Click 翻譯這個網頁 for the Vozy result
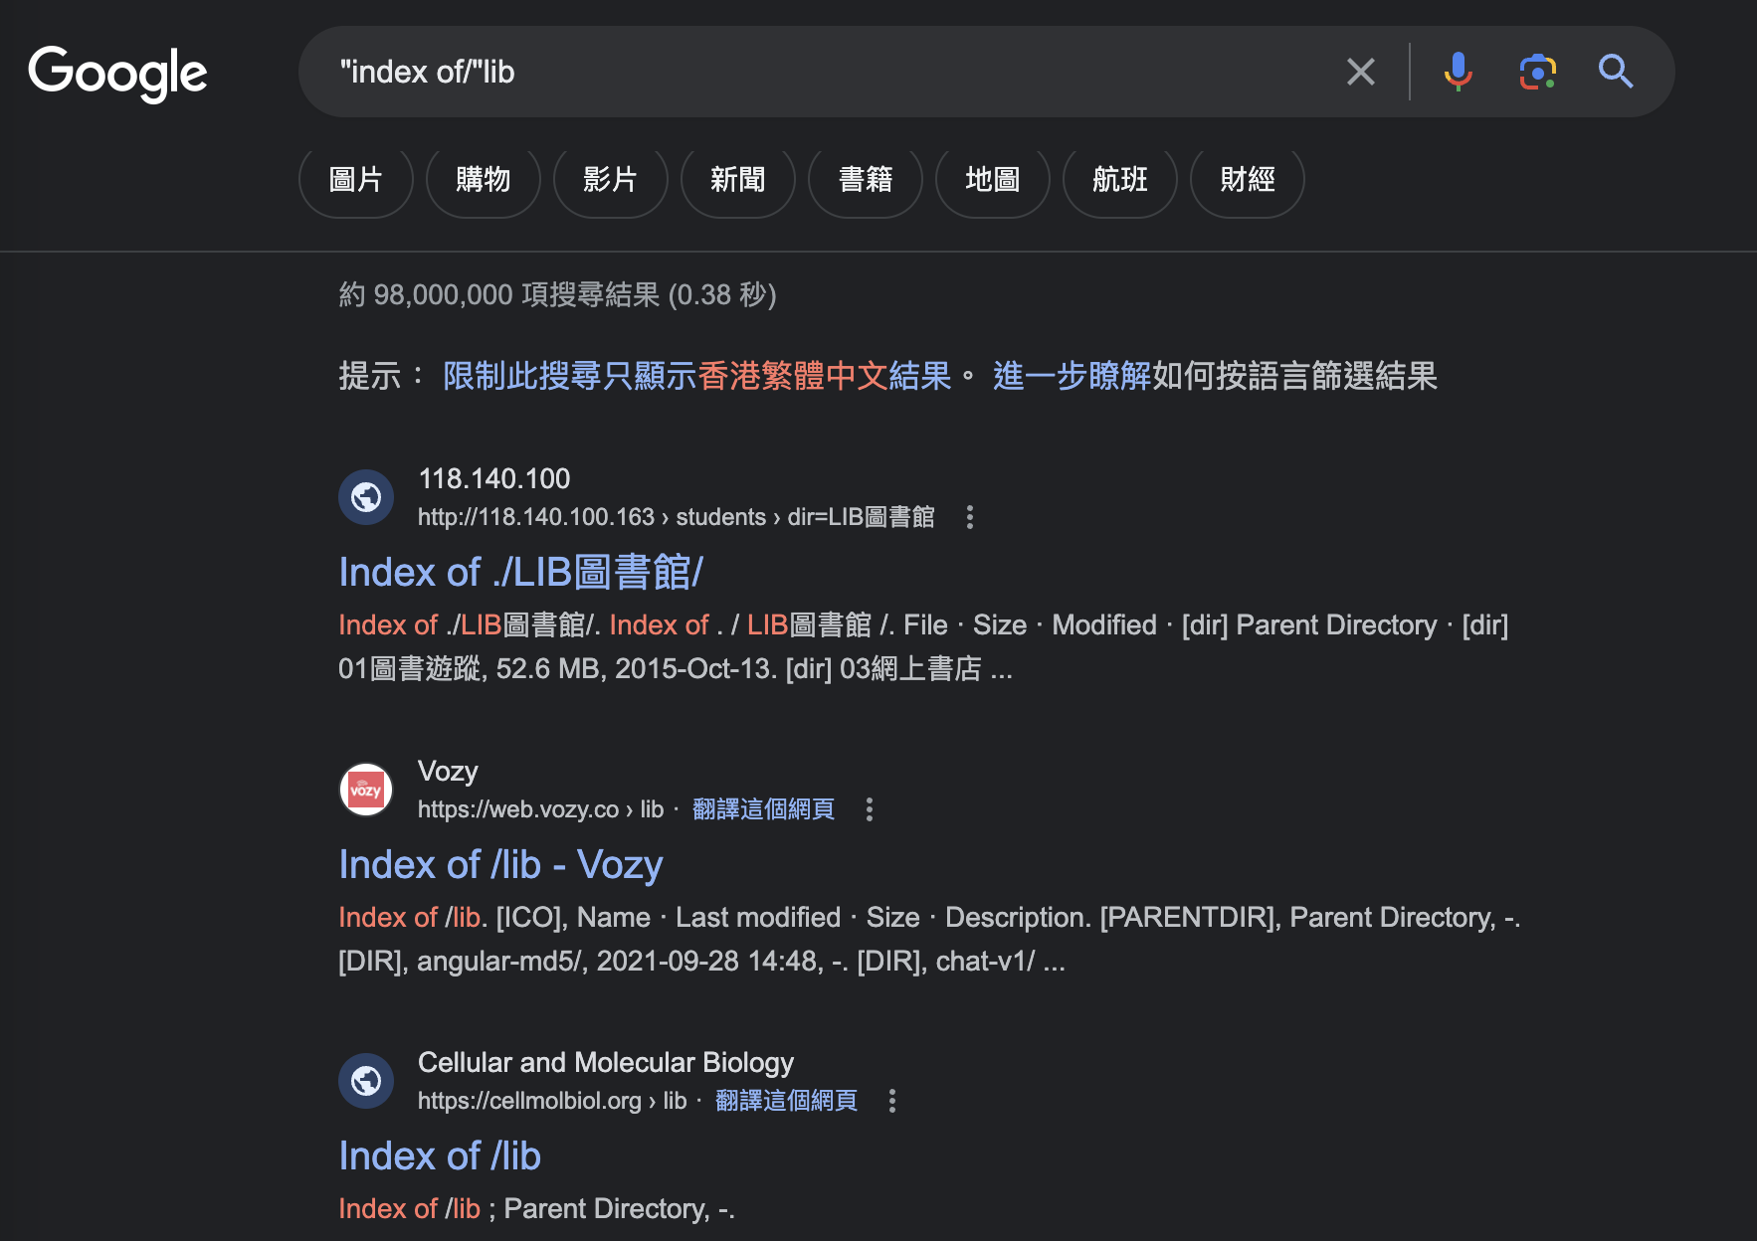This screenshot has width=1757, height=1241. [761, 808]
